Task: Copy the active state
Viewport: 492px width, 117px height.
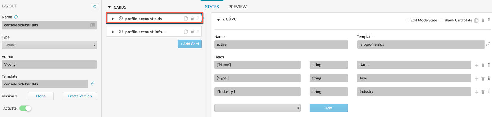Action: pos(476,20)
